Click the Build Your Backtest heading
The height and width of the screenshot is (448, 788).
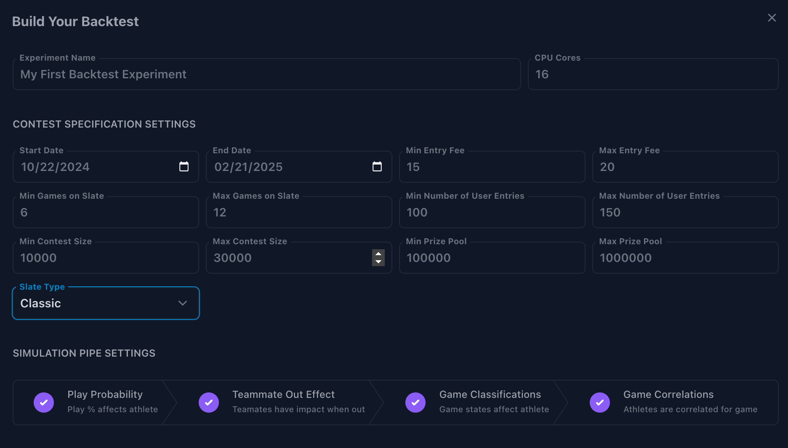(x=75, y=21)
